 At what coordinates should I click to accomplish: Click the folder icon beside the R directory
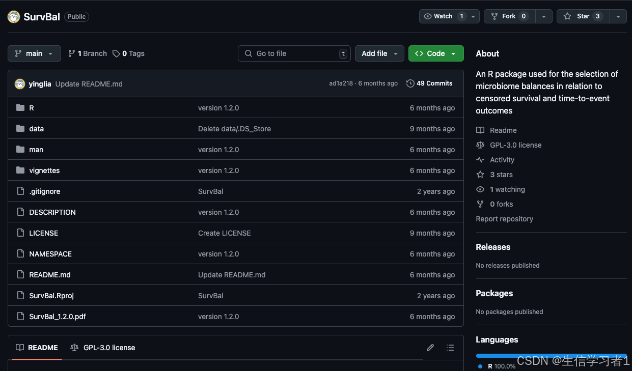click(20, 108)
